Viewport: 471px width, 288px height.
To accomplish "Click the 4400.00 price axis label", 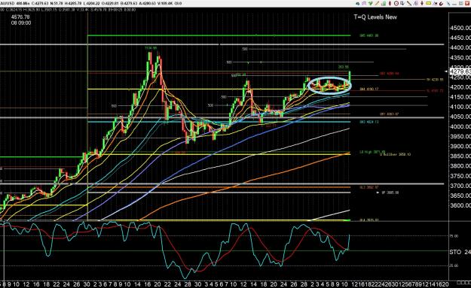I will pos(460,47).
